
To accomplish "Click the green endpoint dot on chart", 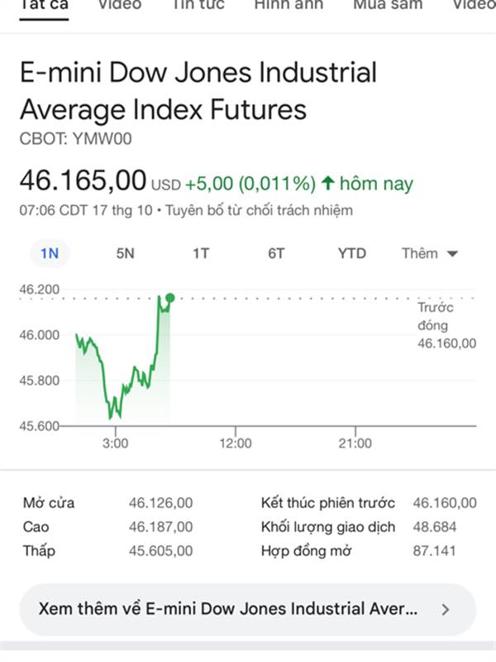I will (x=169, y=298).
